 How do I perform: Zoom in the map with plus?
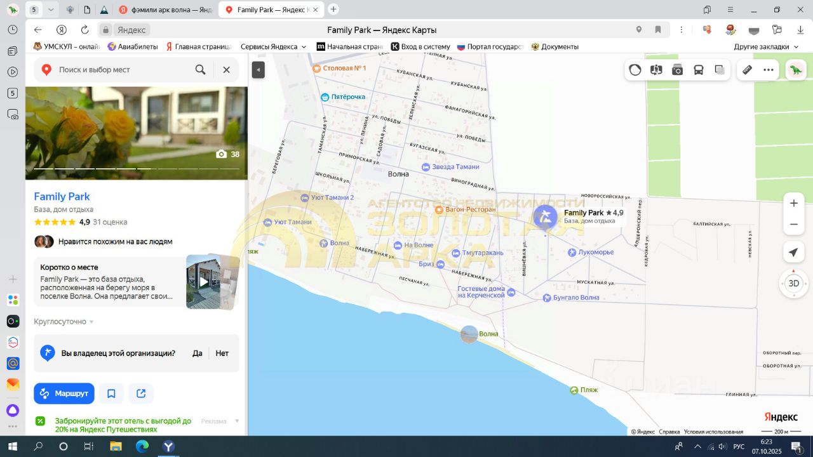[793, 203]
